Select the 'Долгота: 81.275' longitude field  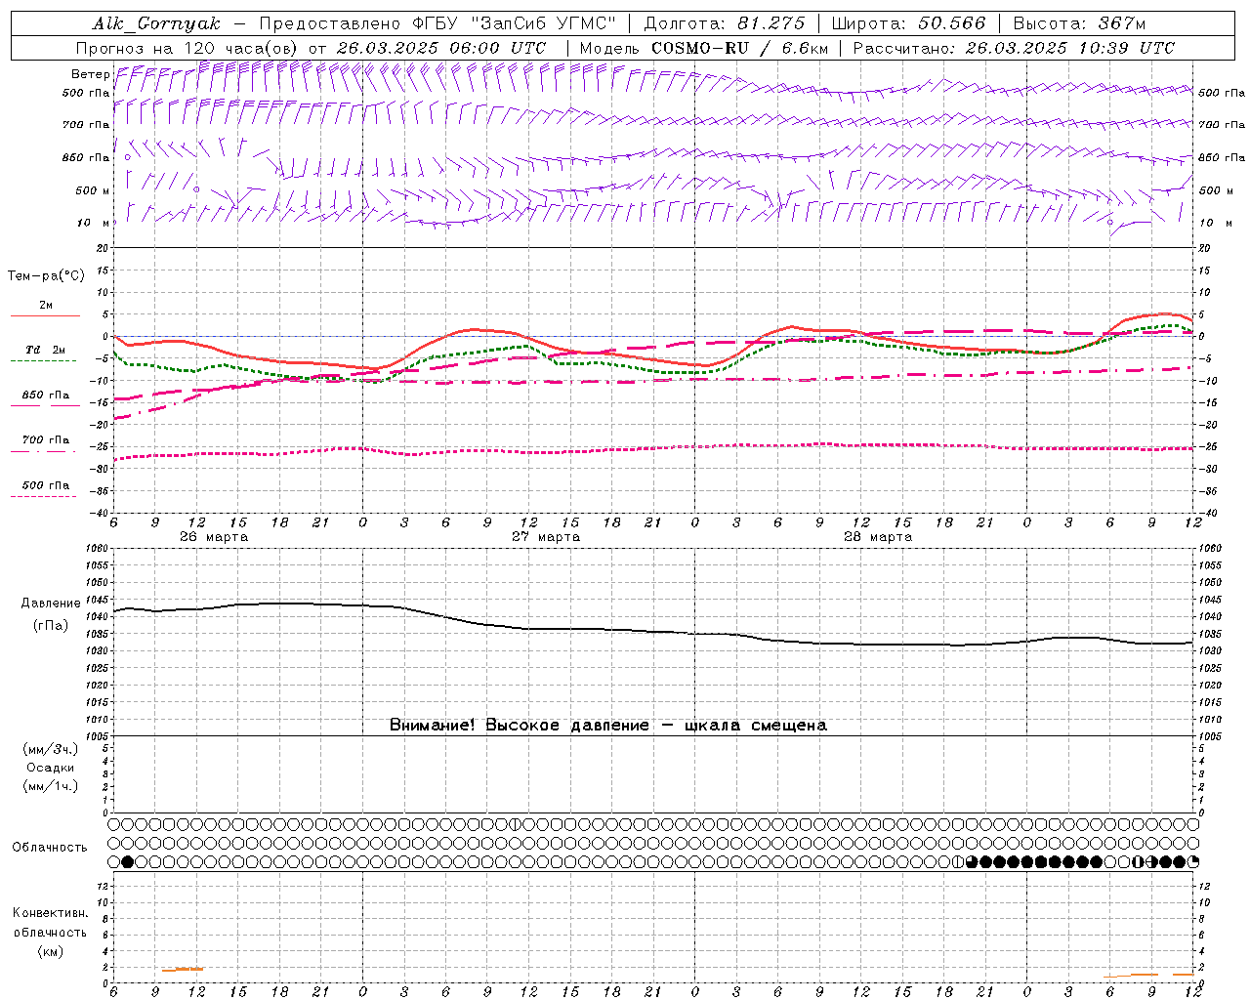click(725, 23)
